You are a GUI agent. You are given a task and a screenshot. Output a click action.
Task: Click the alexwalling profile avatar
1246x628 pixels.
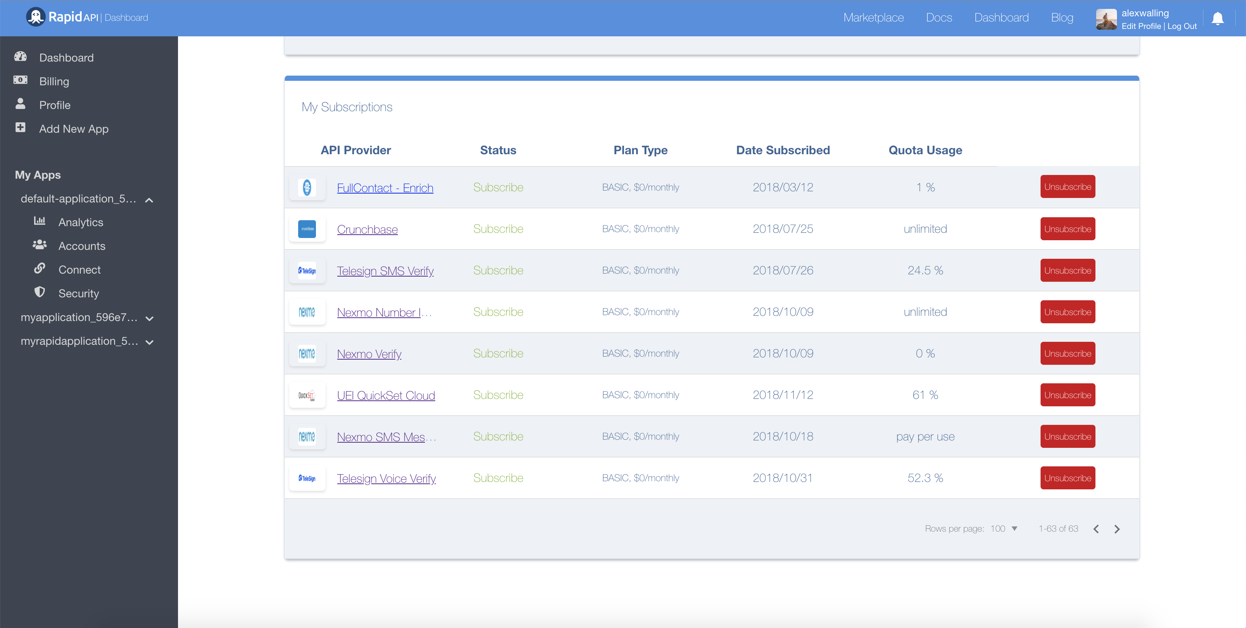1106,19
